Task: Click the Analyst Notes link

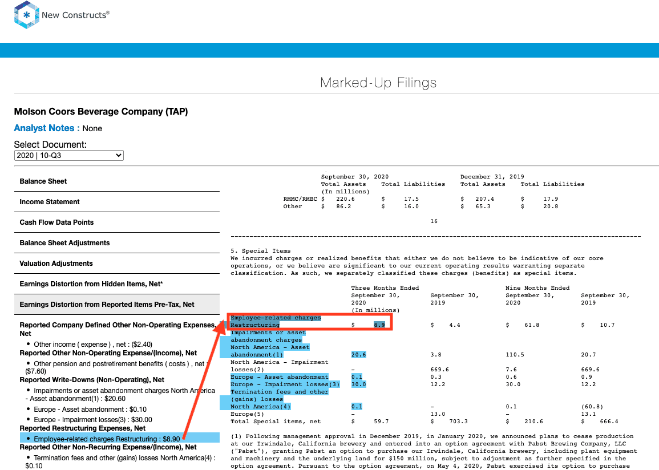Action: pyautogui.click(x=47, y=128)
